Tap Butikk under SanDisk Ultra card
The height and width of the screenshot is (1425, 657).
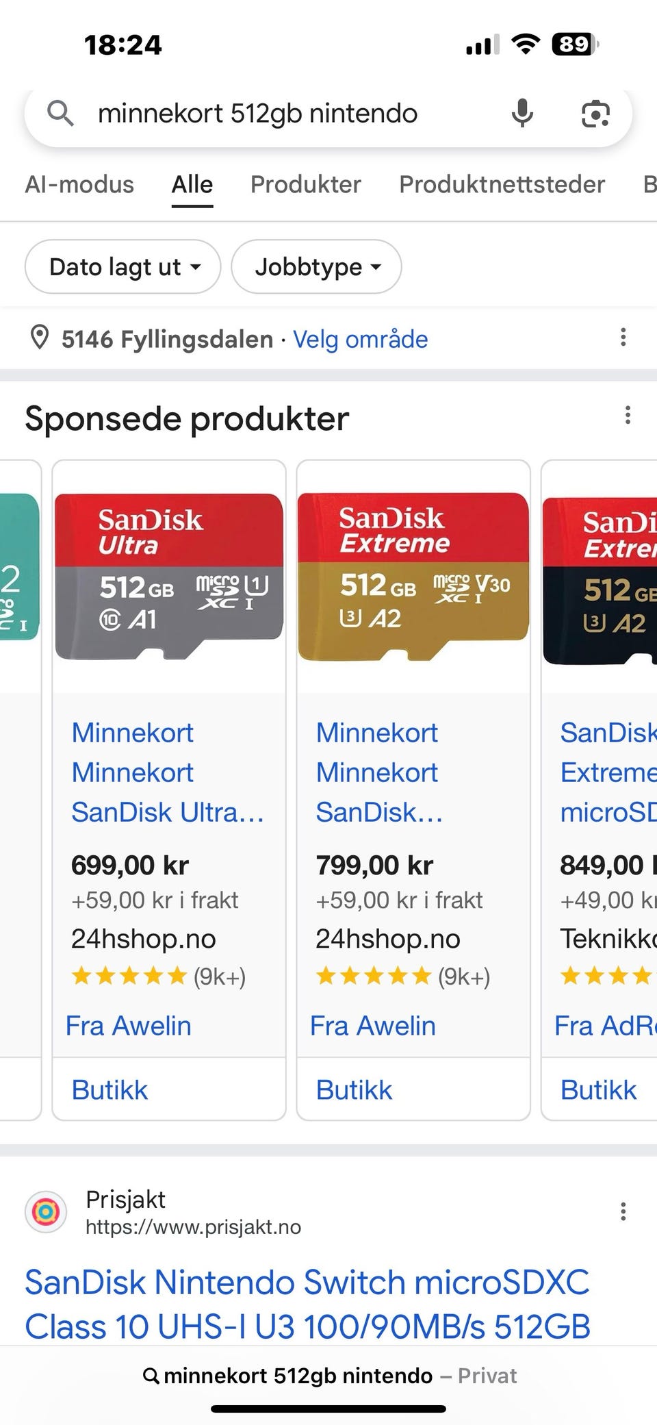pos(109,1089)
